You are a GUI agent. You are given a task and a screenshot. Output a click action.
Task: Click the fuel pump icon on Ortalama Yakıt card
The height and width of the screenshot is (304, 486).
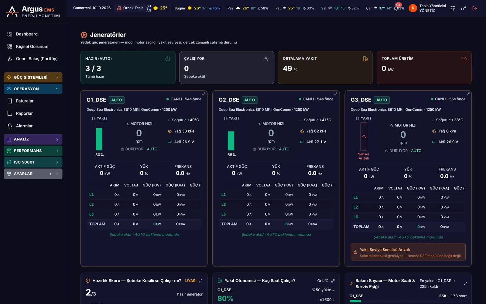[365, 59]
